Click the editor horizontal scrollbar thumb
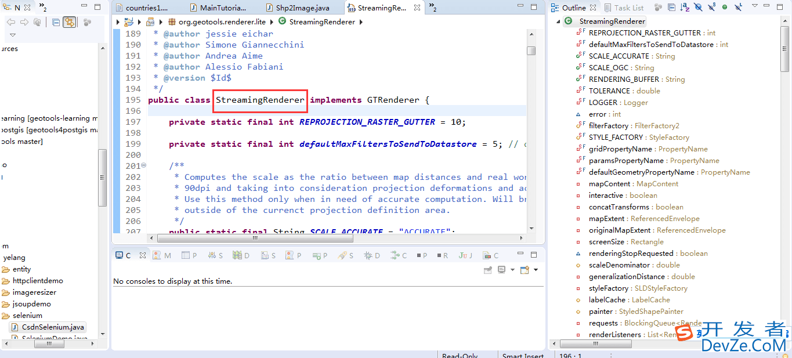The height and width of the screenshot is (358, 792). pos(254,238)
